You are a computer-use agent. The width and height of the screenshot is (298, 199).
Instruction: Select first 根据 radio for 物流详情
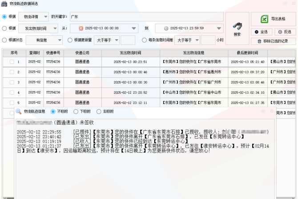4,17
